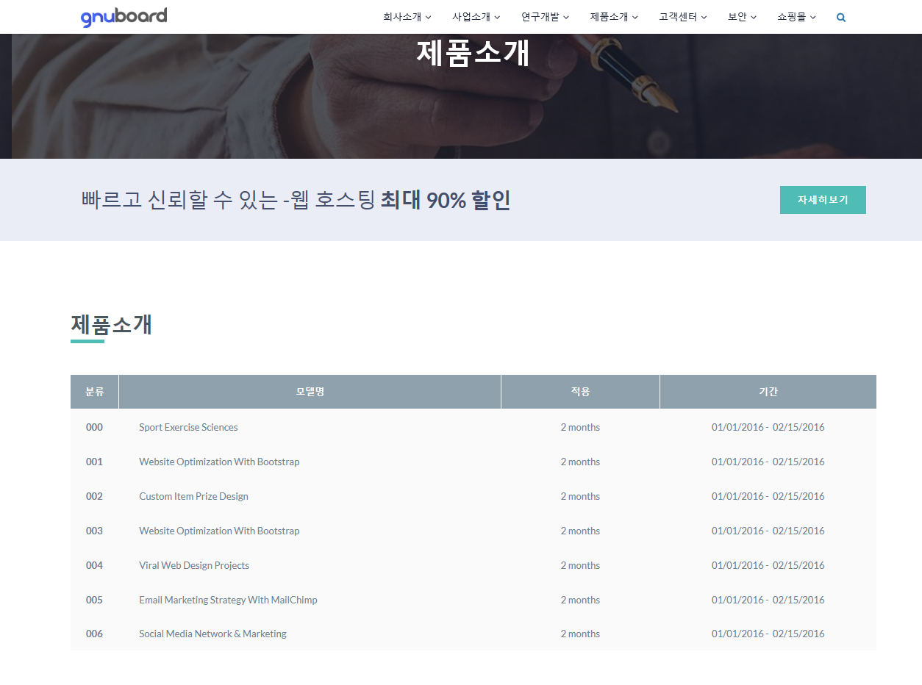Click the gnuboard logo
Screen dimensions: 922x685
click(124, 16)
